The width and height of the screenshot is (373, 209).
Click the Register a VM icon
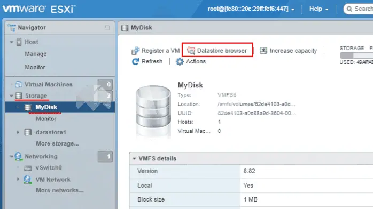[x=135, y=51]
